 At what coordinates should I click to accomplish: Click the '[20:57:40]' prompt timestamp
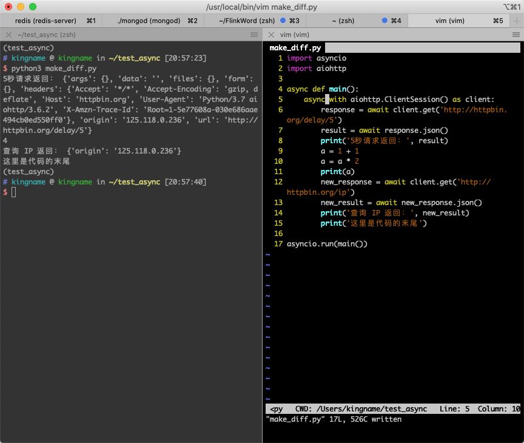point(186,182)
